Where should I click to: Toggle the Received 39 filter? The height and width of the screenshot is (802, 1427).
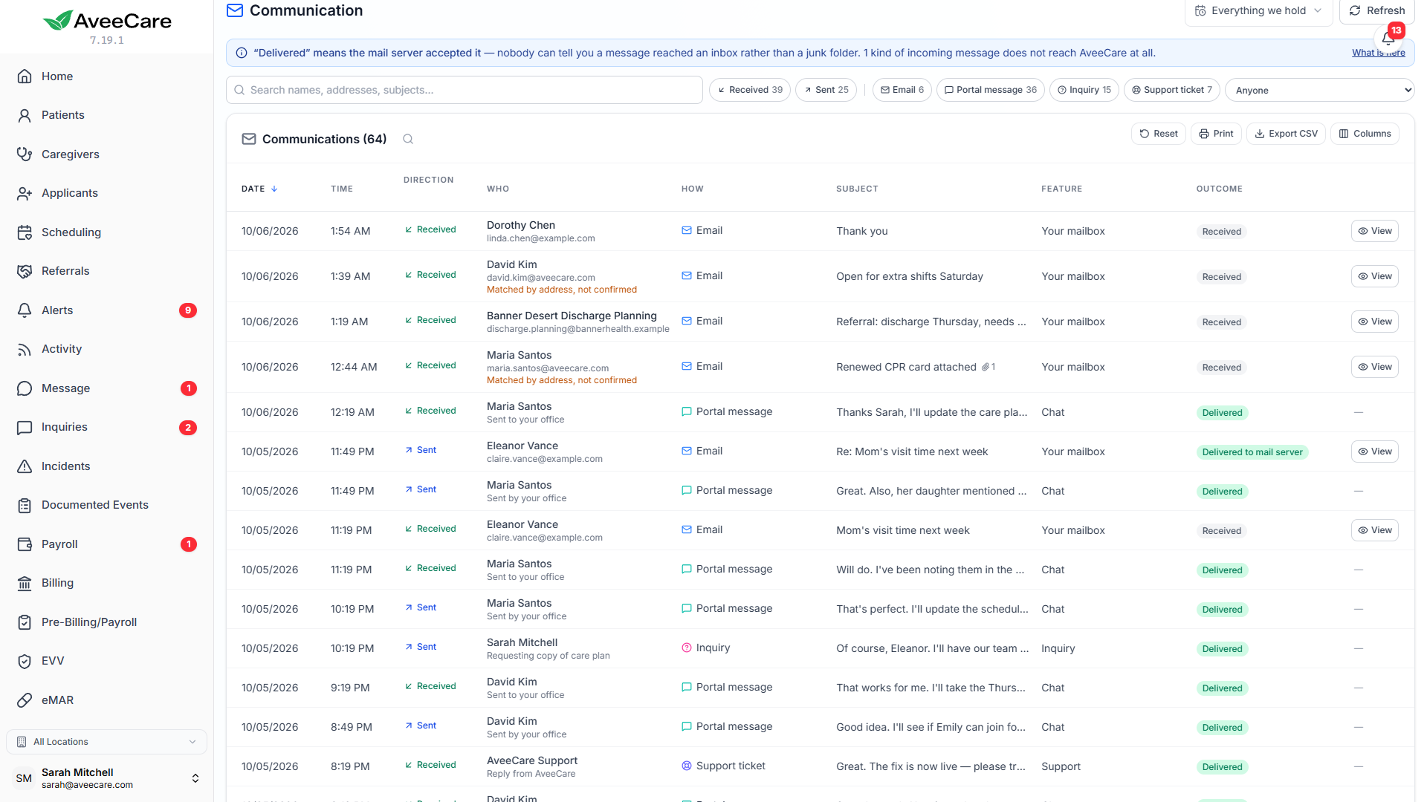pyautogui.click(x=750, y=90)
